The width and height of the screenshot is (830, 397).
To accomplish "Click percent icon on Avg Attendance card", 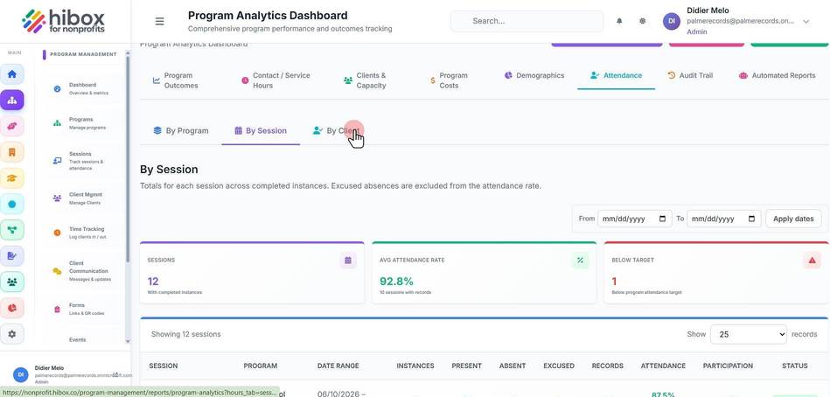I will pyautogui.click(x=580, y=260).
